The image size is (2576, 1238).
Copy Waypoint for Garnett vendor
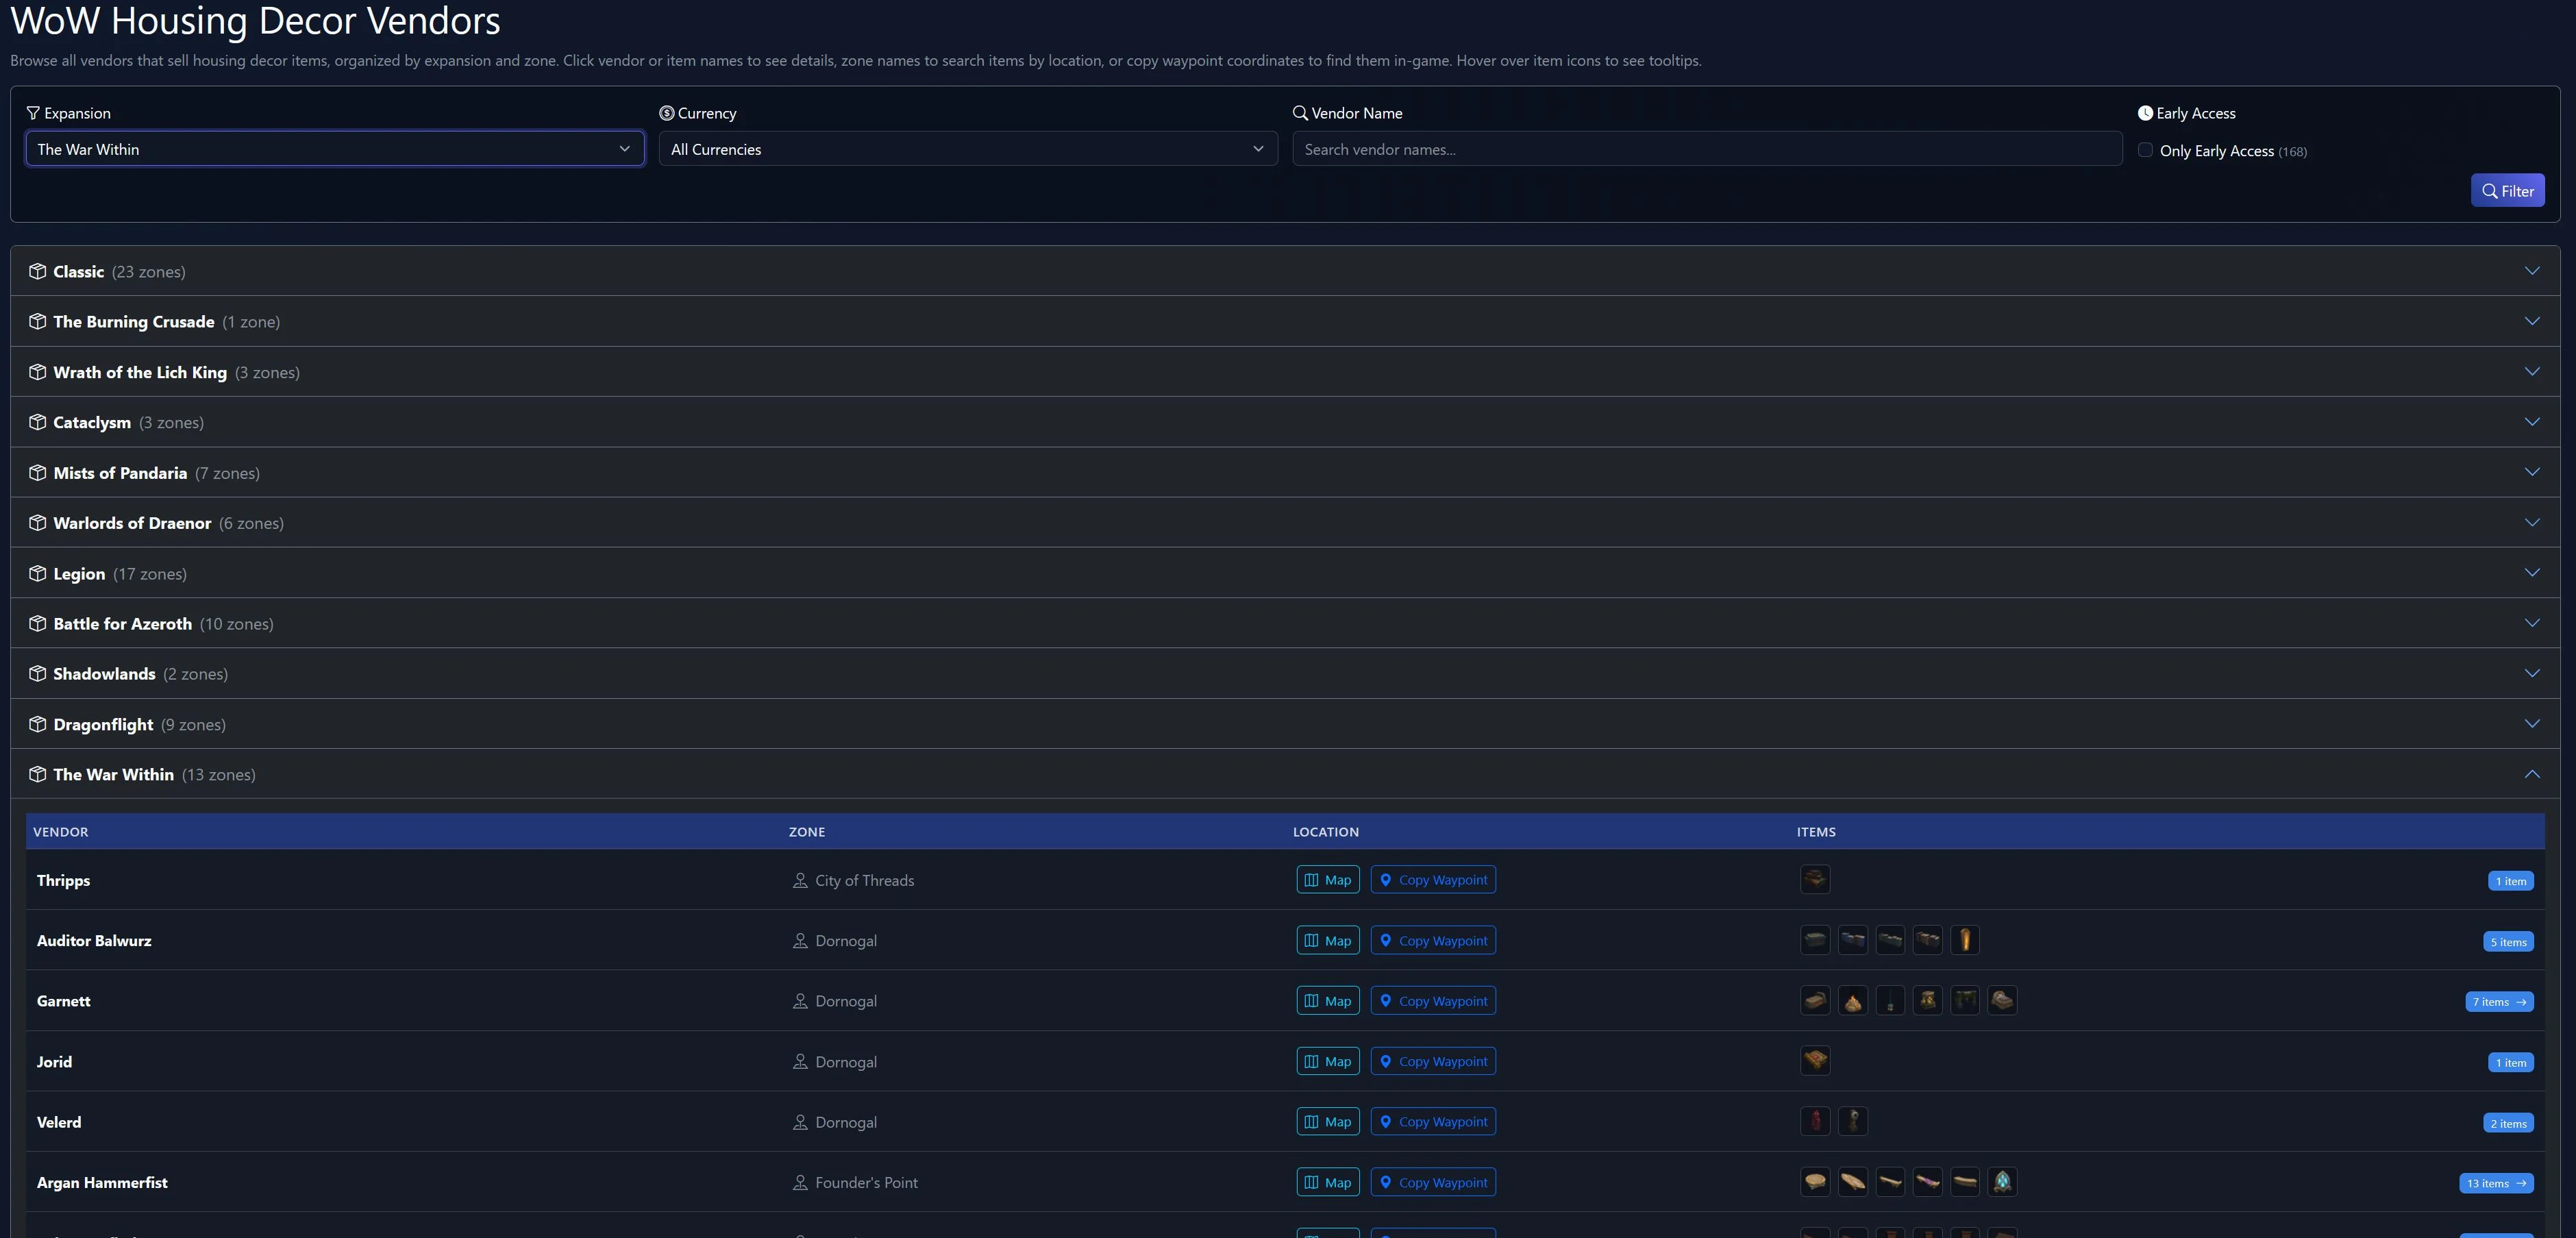pyautogui.click(x=1432, y=1000)
